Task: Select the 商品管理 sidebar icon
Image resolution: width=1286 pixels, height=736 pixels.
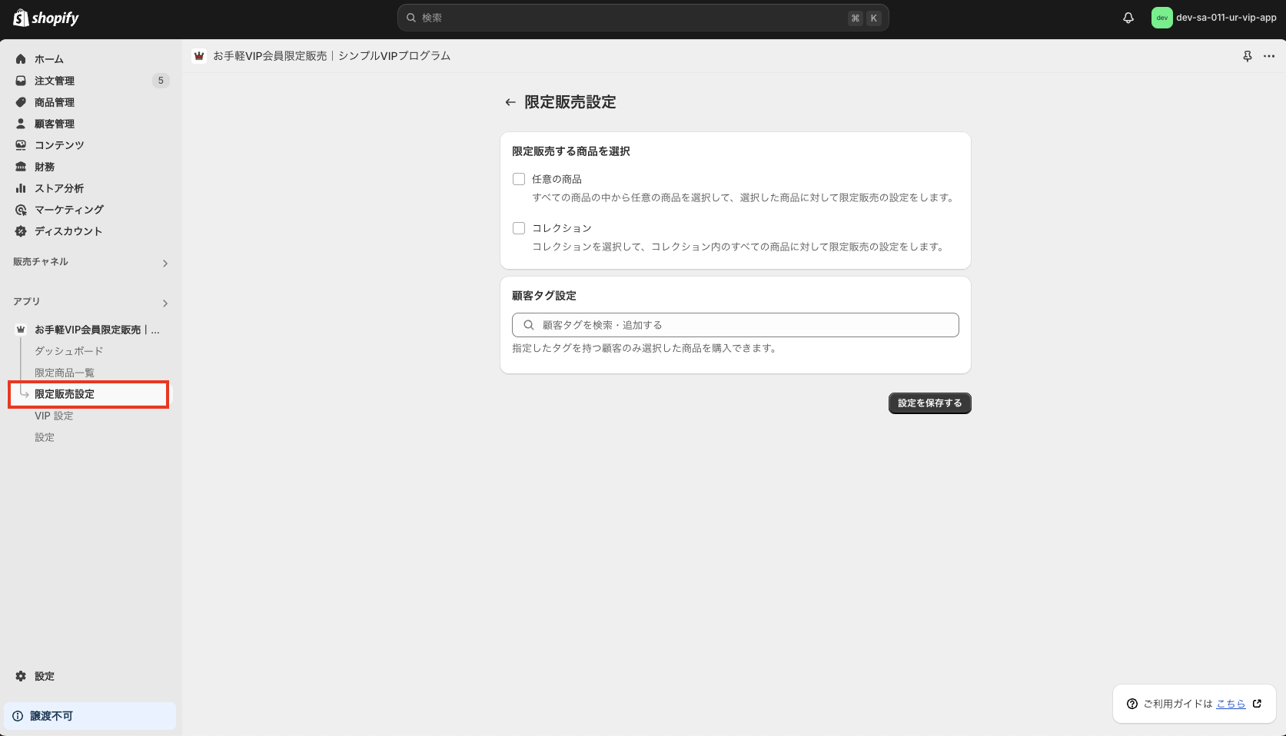Action: pos(21,101)
